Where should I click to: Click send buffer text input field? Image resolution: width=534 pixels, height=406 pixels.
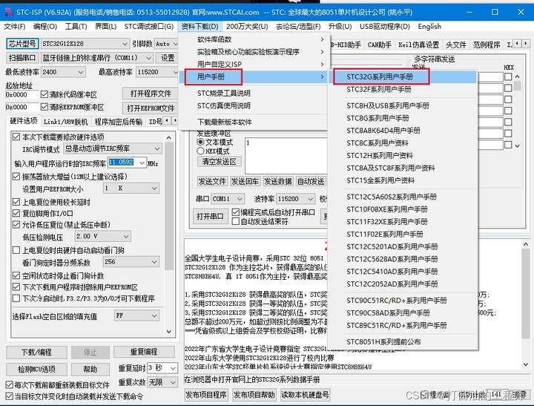pyautogui.click(x=286, y=156)
